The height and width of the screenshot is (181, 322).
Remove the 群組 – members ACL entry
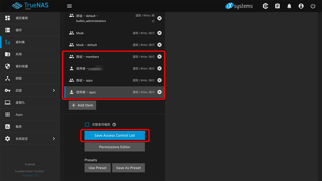pyautogui.click(x=159, y=57)
